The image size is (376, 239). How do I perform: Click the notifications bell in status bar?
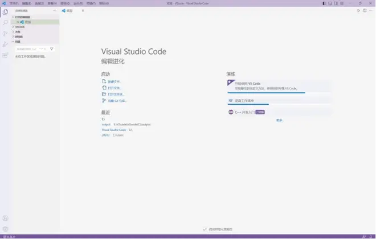point(371,237)
